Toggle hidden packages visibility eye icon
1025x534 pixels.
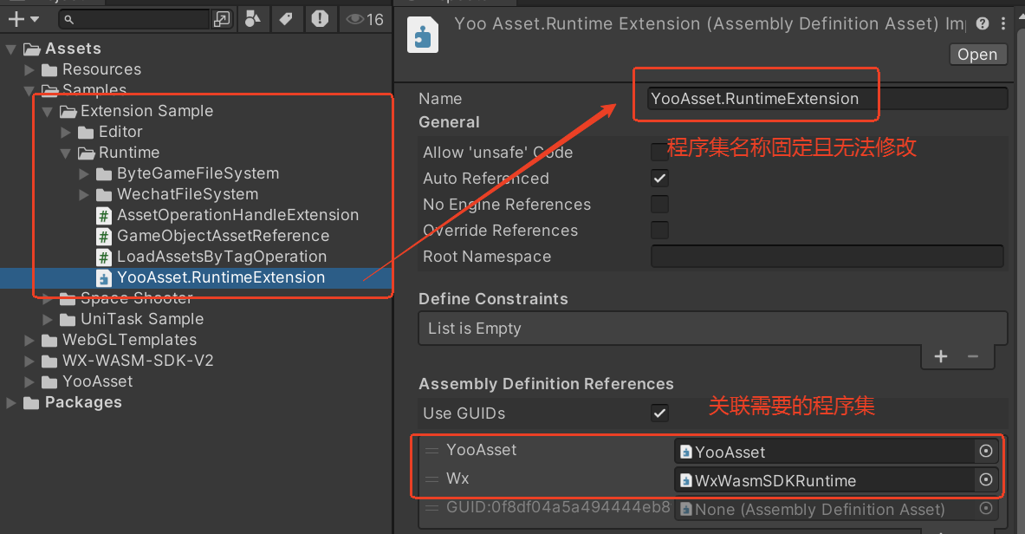pyautogui.click(x=365, y=20)
